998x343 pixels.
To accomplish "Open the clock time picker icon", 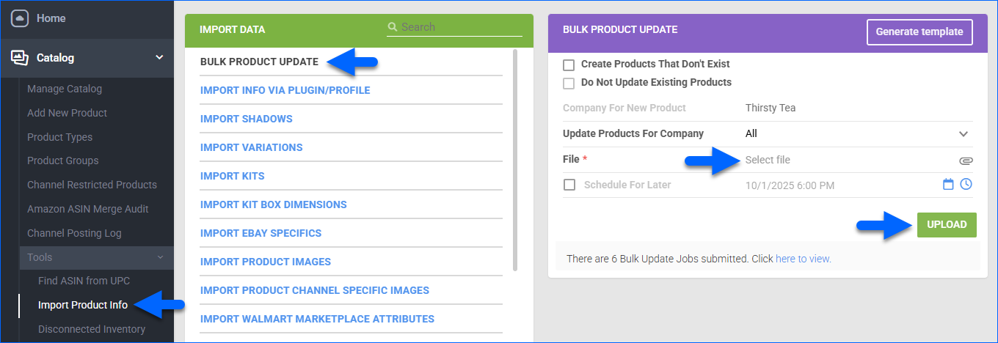I will click(966, 184).
